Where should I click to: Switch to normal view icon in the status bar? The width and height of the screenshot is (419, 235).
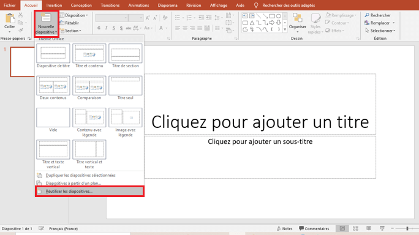pos(342,228)
